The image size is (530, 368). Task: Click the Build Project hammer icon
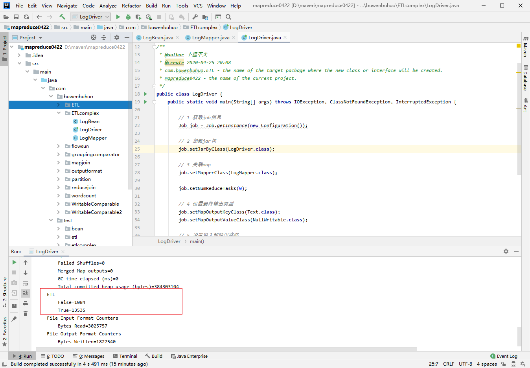62,17
